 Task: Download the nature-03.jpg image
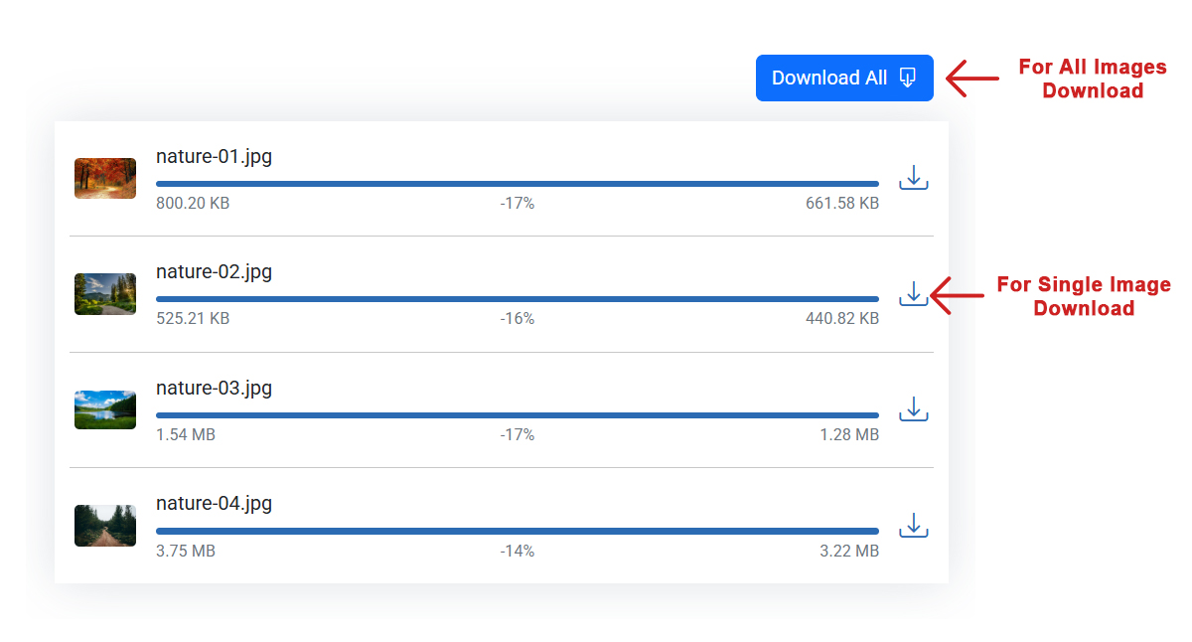click(x=913, y=409)
